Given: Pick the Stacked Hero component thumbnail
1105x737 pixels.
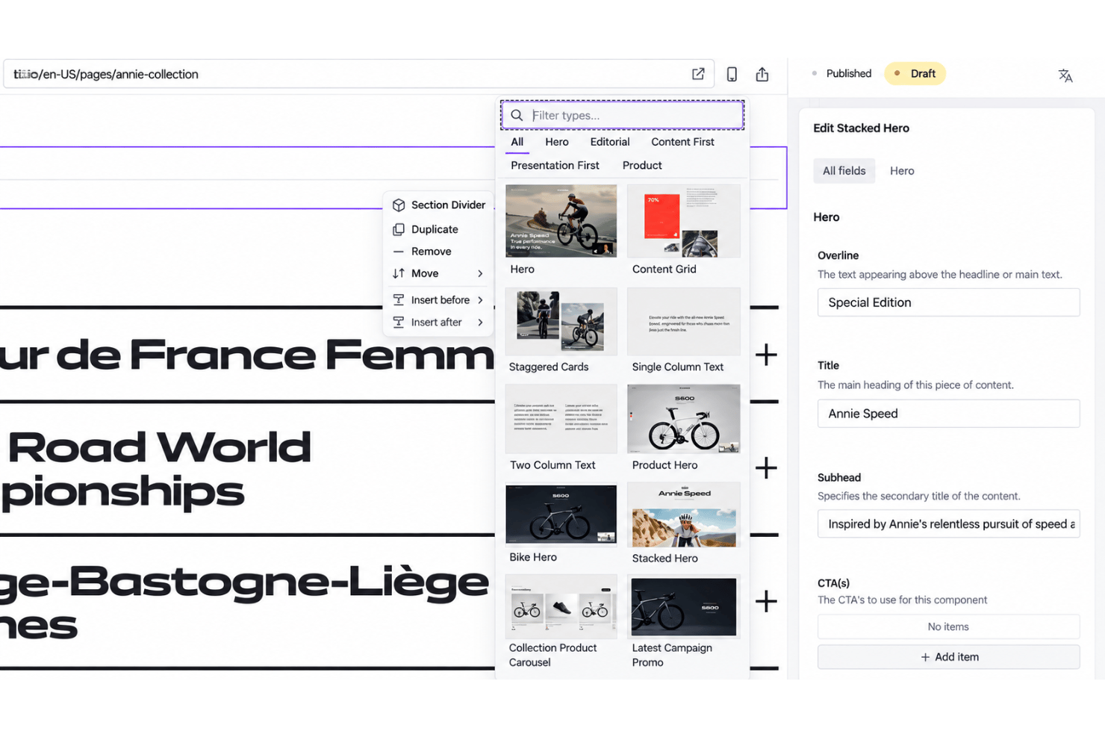Looking at the screenshot, I should click(x=684, y=515).
